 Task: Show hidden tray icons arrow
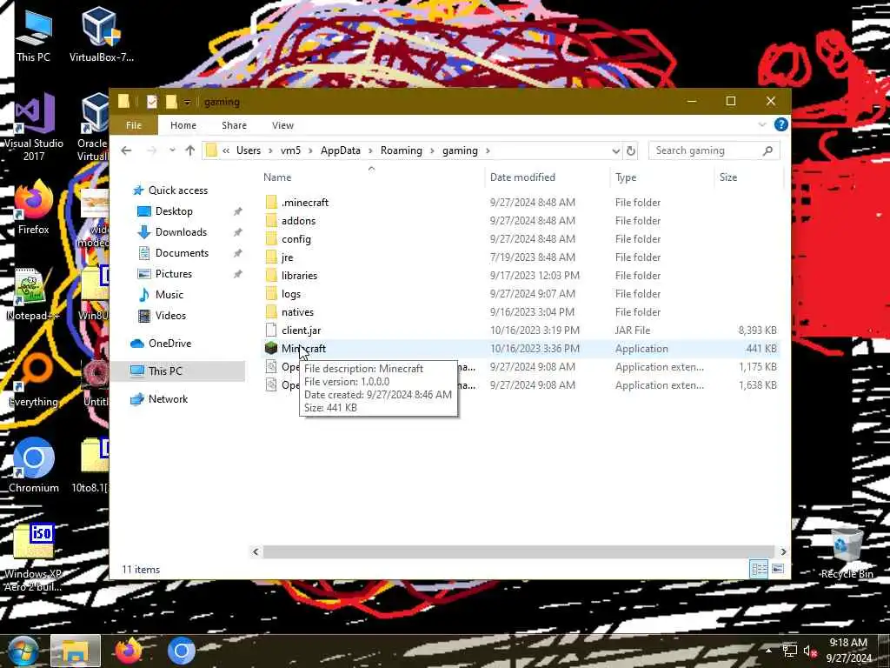pyautogui.click(x=768, y=651)
